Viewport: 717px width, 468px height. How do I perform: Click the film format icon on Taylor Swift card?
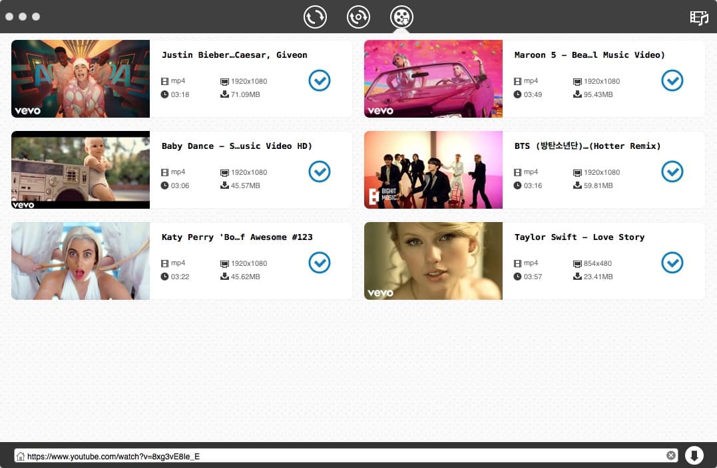click(x=517, y=263)
